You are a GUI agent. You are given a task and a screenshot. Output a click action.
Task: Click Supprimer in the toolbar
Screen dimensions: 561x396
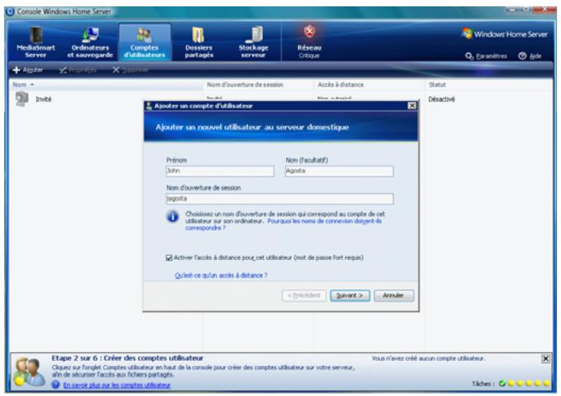(x=130, y=70)
